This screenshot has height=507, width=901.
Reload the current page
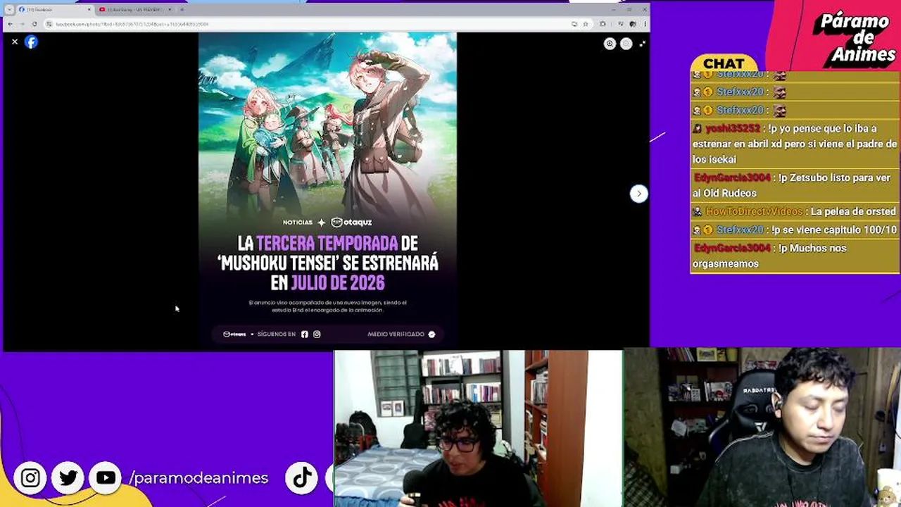tap(34, 24)
